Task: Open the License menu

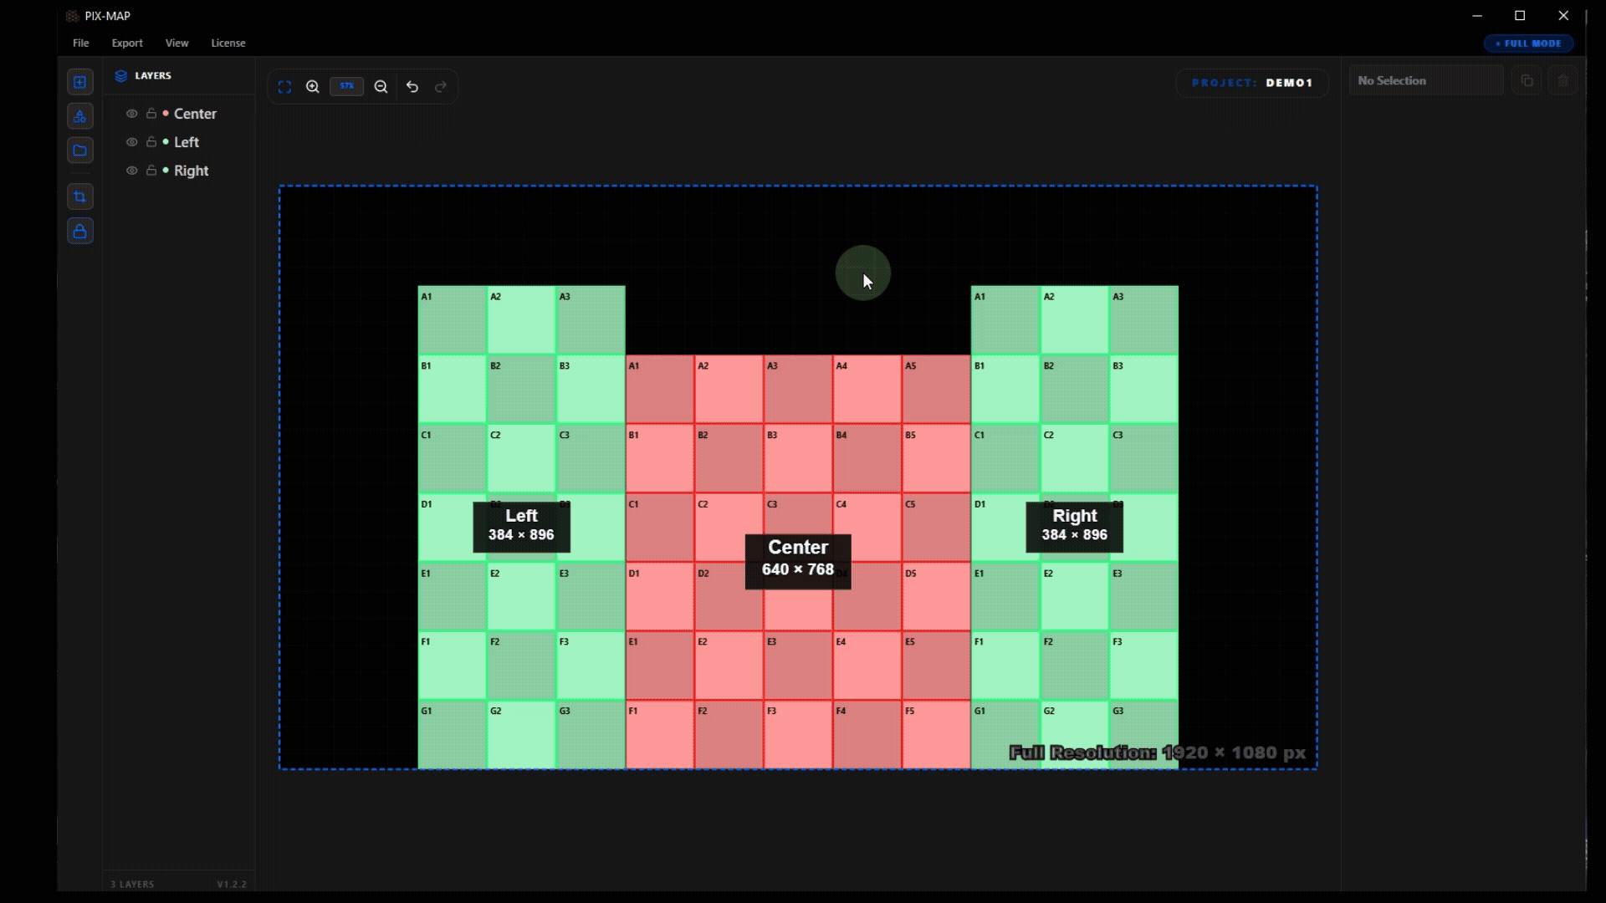Action: tap(228, 43)
